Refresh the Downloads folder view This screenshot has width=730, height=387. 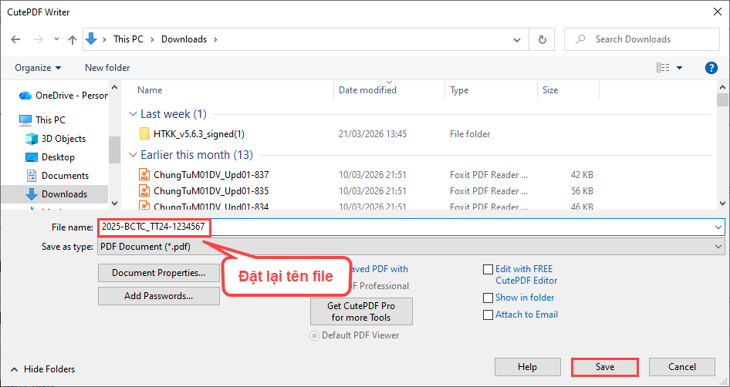542,39
